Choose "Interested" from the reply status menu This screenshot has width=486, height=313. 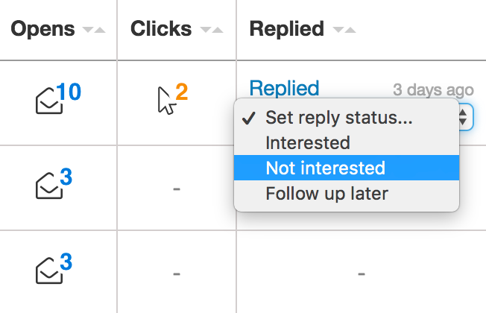(308, 142)
